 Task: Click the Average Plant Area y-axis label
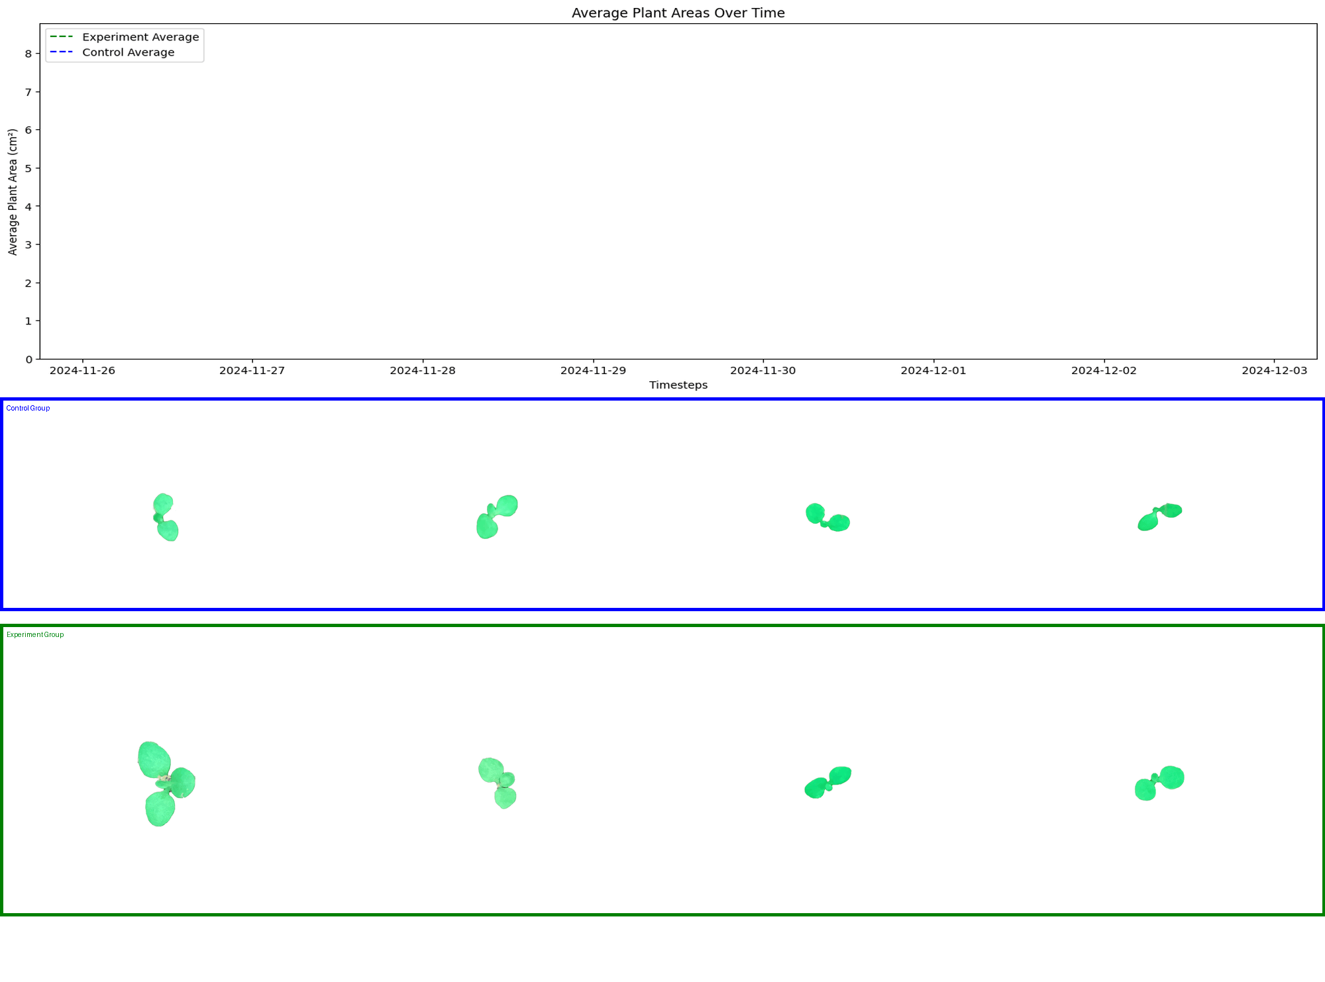(13, 192)
